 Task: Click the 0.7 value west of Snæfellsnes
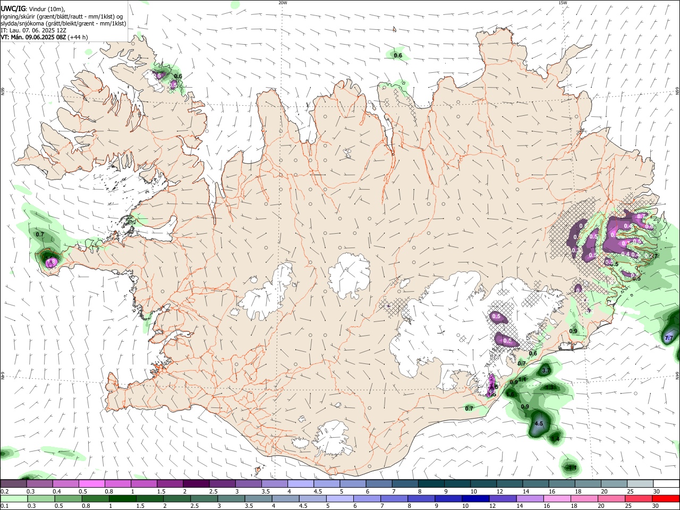pyautogui.click(x=40, y=234)
